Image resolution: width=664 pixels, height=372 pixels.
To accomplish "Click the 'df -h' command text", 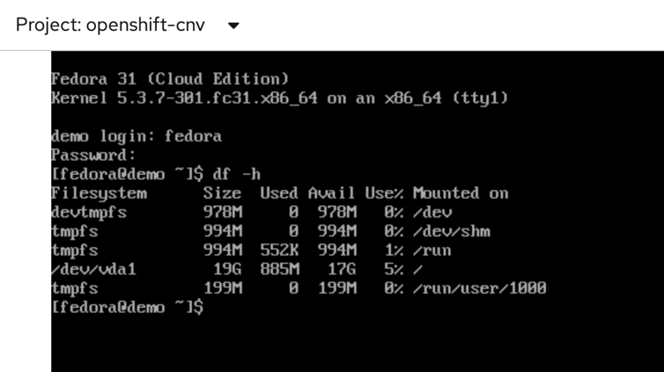I will (x=239, y=174).
